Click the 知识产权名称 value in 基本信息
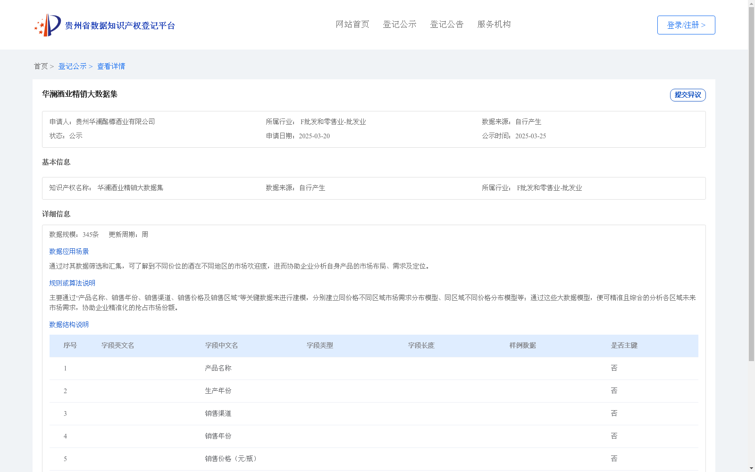This screenshot has height=472, width=755. (x=130, y=188)
